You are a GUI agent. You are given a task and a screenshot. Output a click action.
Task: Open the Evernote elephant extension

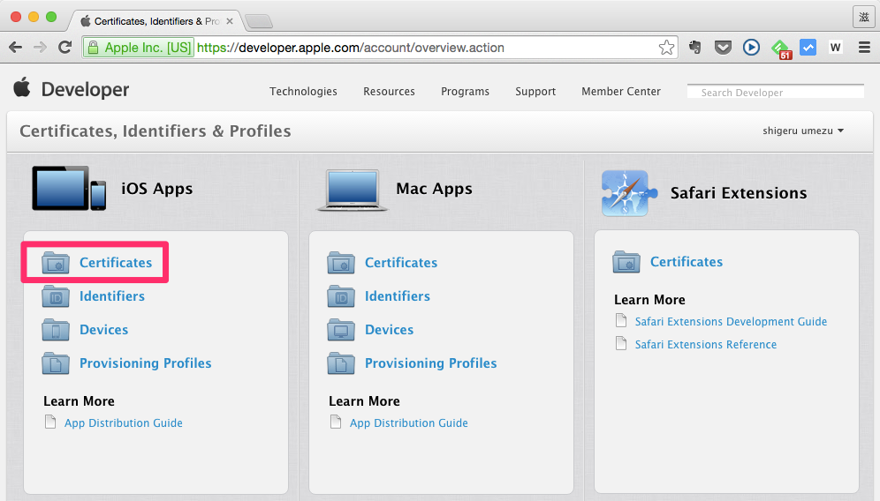pos(695,48)
